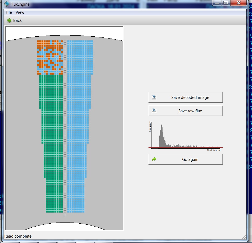Screen dimensions: 252x243
Task: Click the orange bad-sector block region
Action: 50,57
